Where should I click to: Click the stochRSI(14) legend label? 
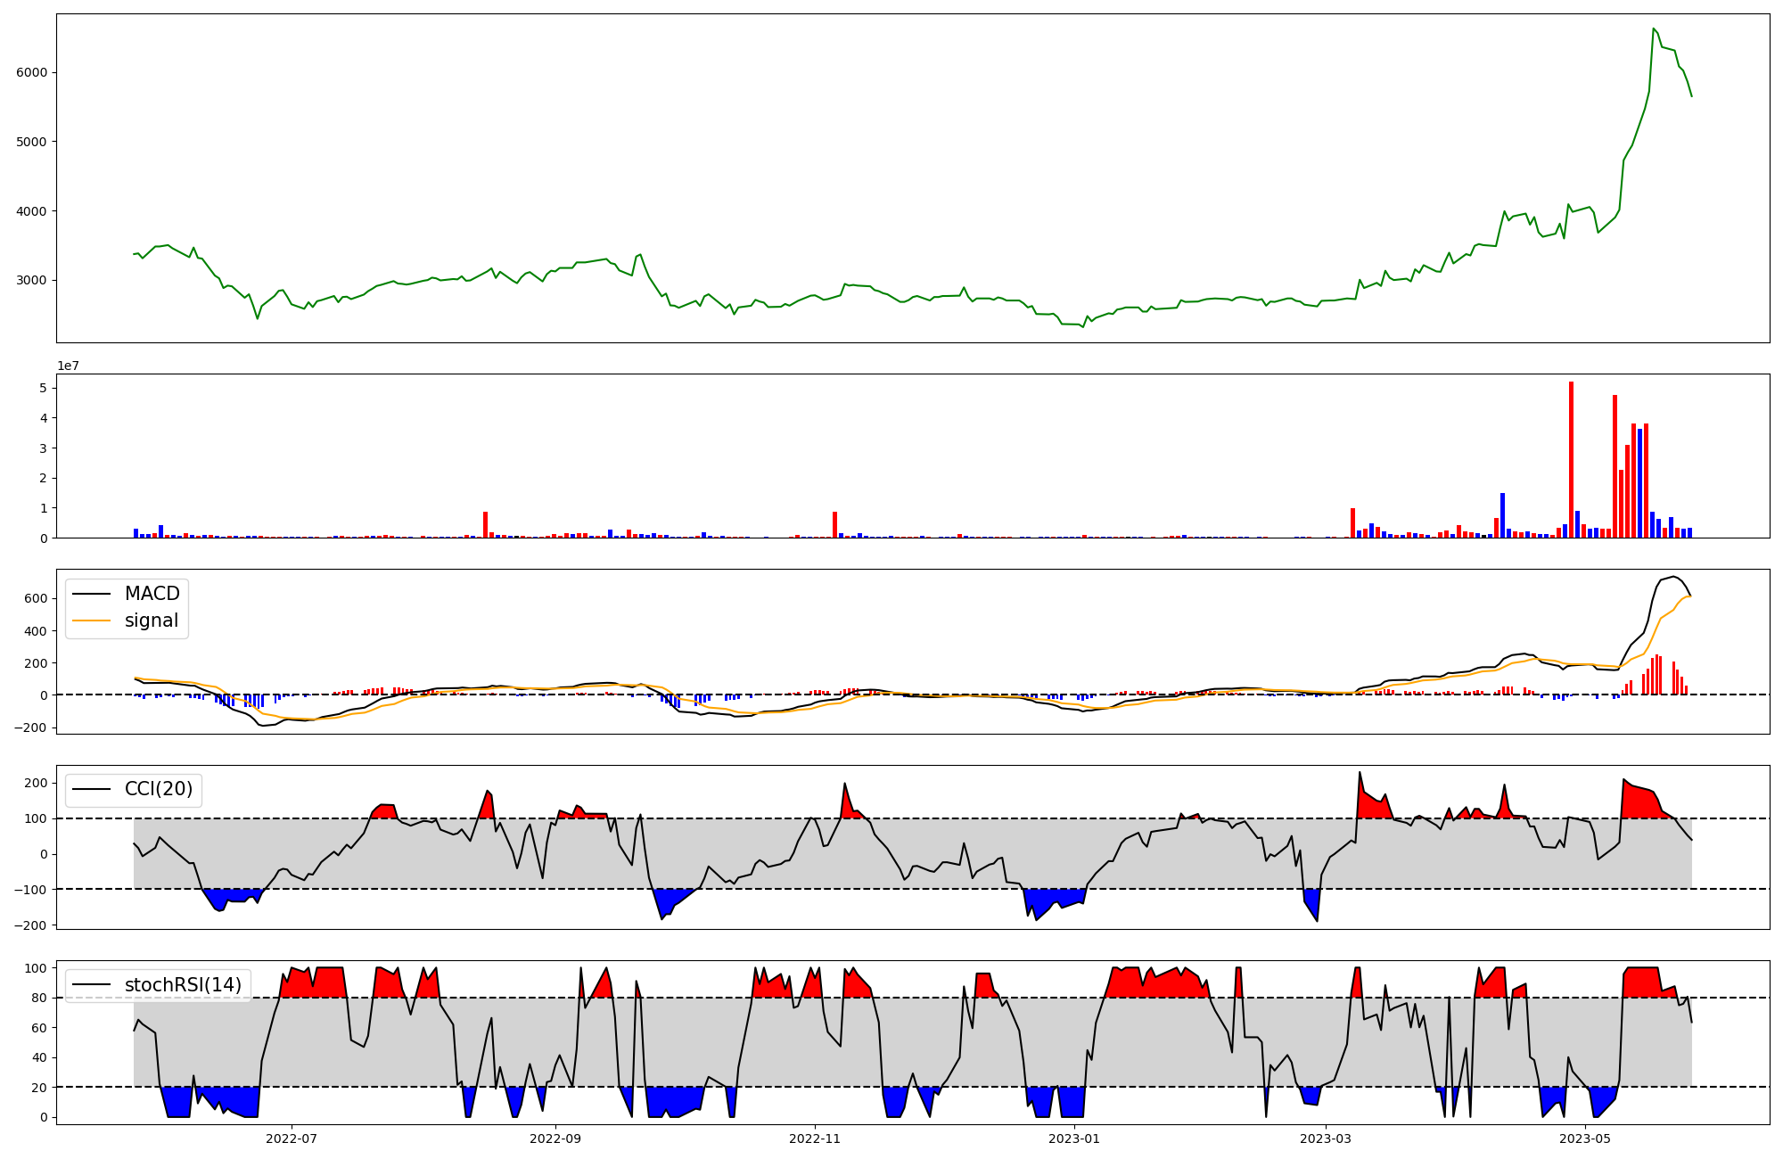183,984
